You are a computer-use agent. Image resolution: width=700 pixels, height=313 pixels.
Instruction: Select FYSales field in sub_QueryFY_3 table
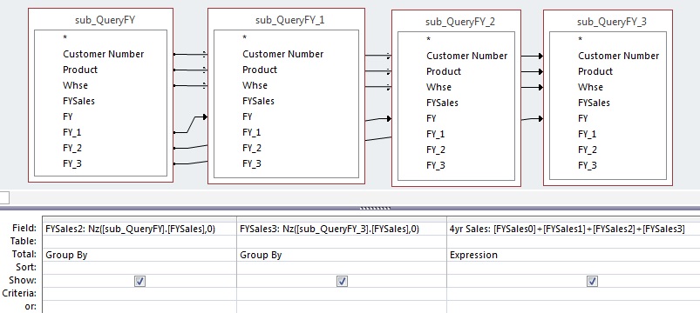click(x=594, y=103)
